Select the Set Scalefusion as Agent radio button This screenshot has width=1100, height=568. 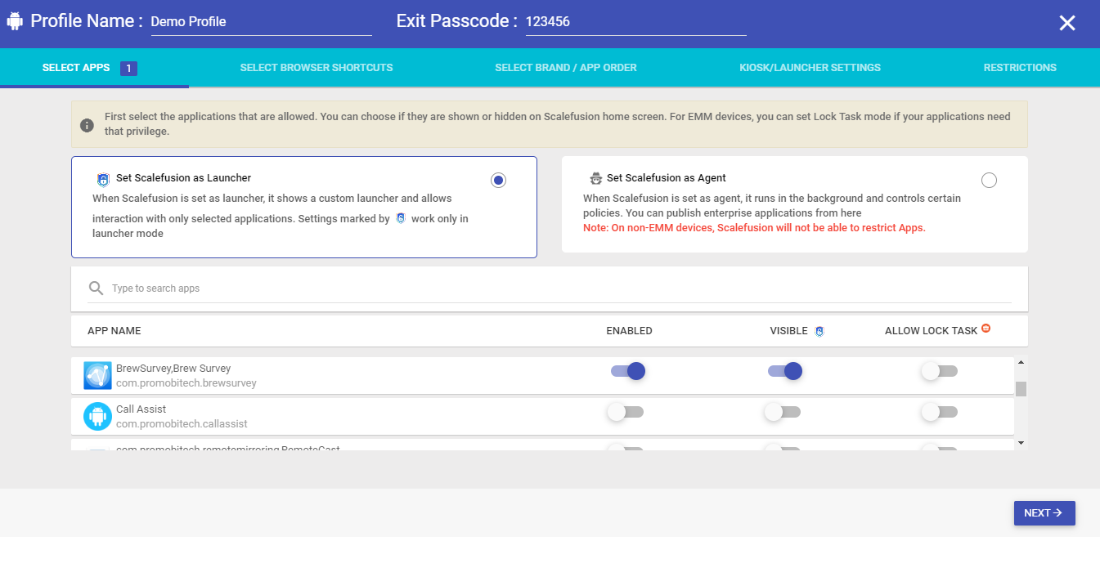point(989,180)
